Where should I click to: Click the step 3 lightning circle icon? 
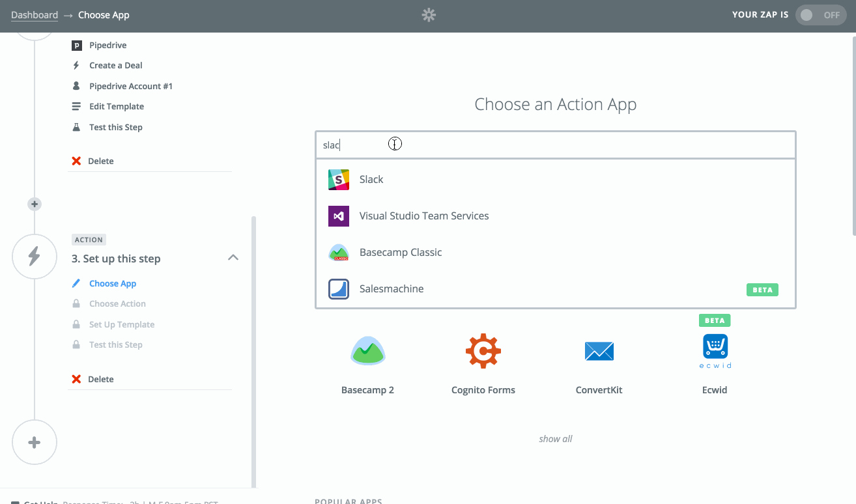tap(35, 257)
